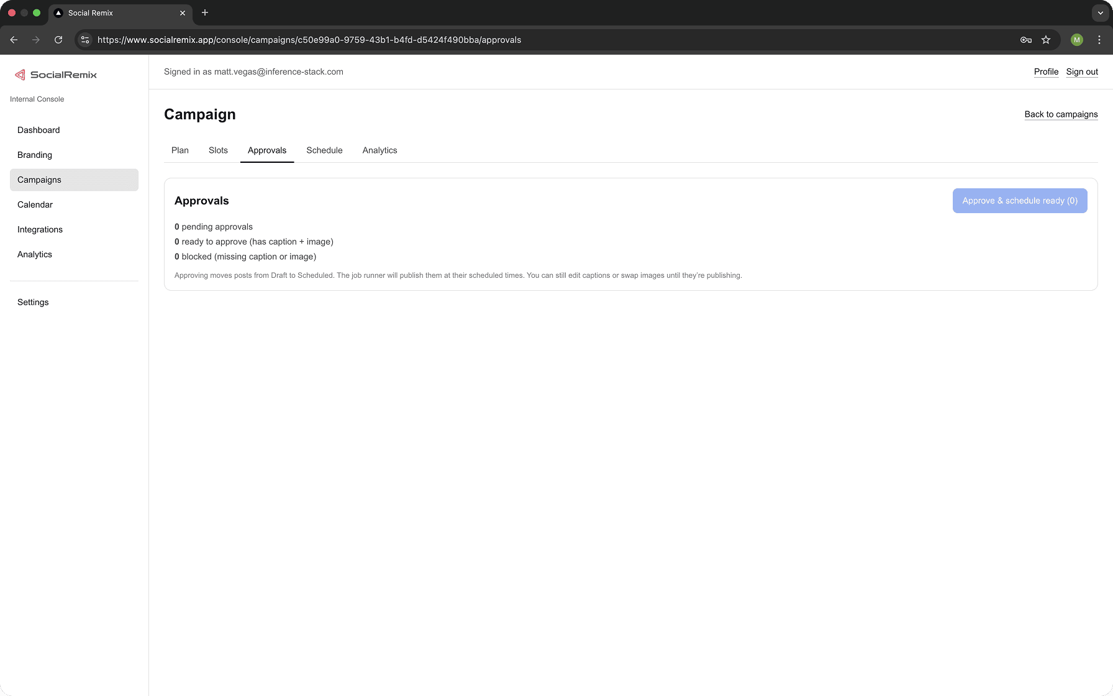Image resolution: width=1113 pixels, height=696 pixels.
Task: Switch to the Slots tab
Action: point(218,150)
